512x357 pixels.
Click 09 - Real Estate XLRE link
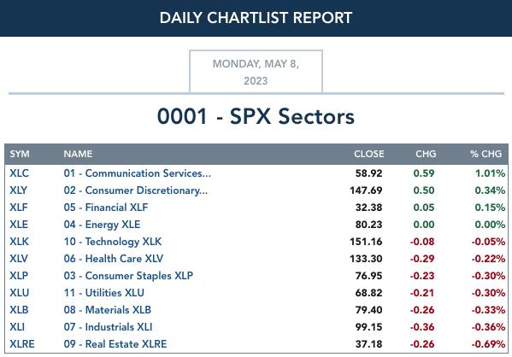[x=115, y=344]
